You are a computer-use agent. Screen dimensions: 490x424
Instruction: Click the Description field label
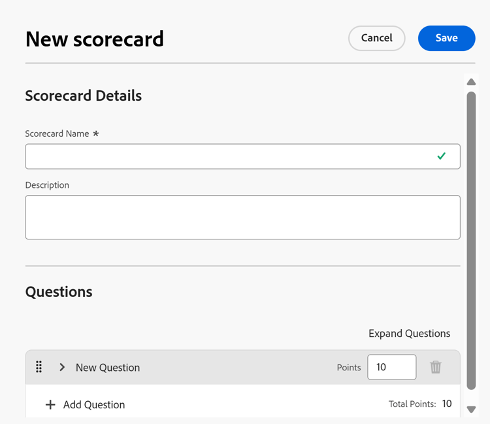coord(47,185)
